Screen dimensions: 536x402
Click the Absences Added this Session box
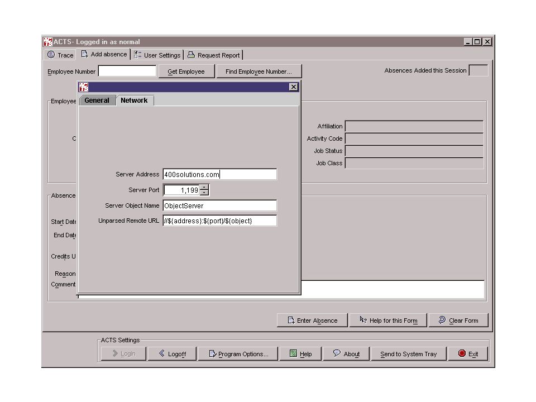[x=478, y=70]
